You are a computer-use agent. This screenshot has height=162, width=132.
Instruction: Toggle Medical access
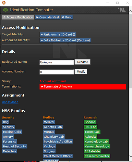click(49, 122)
